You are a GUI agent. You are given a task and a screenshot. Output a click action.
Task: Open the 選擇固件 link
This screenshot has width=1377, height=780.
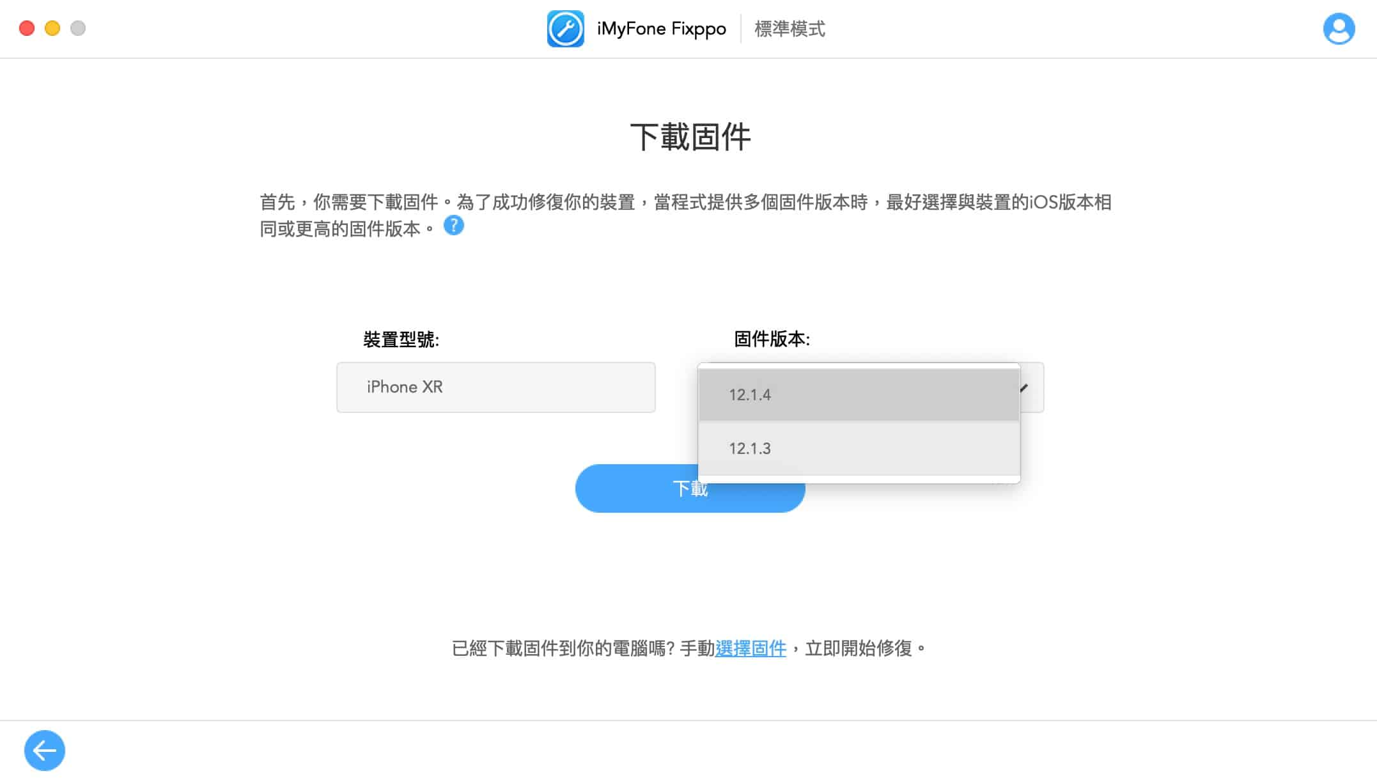click(x=751, y=648)
